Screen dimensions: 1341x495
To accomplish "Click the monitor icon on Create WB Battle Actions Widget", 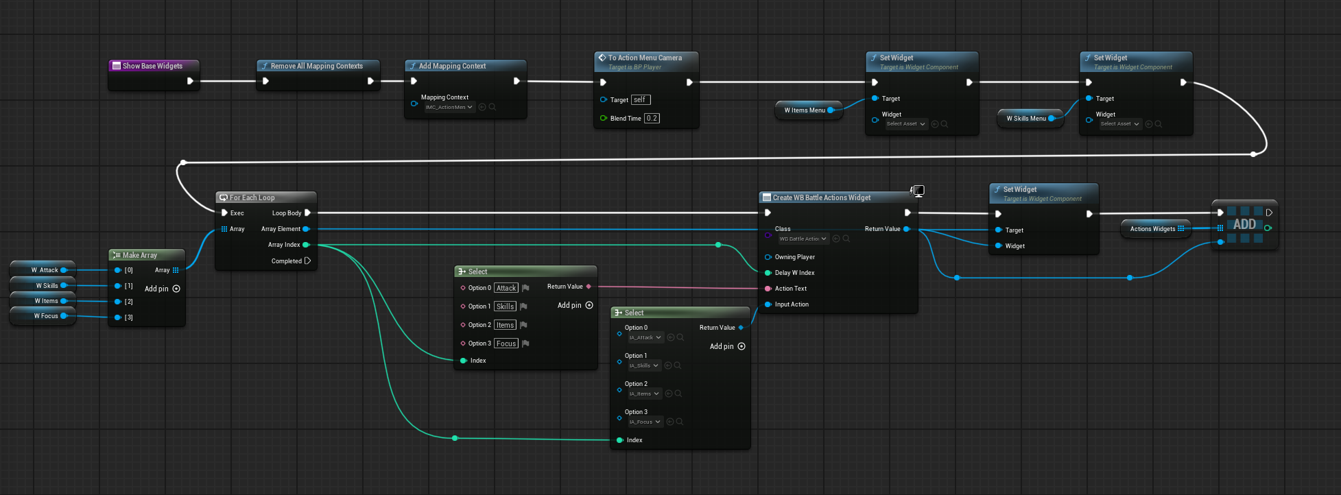I will click(x=918, y=191).
